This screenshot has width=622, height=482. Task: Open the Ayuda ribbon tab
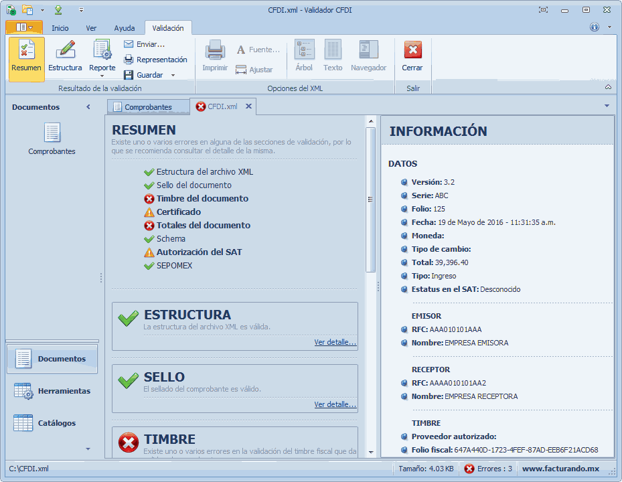124,28
